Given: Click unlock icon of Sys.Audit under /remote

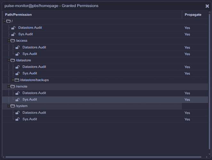Looking at the screenshot, I should click(17, 100).
